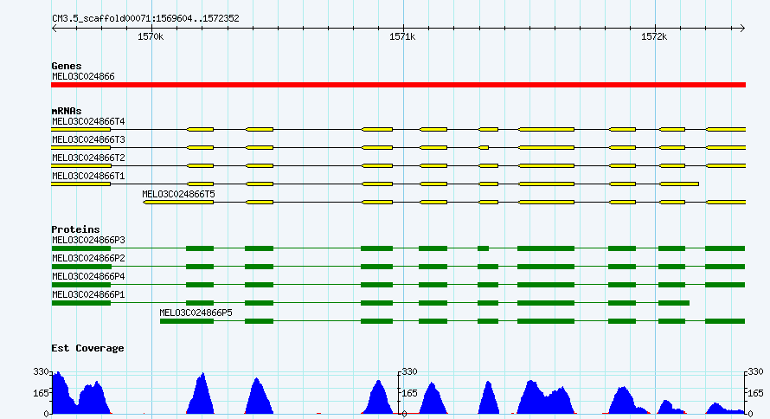
Task: Open protein MELO3C024866P1 label
Action: [x=88, y=294]
